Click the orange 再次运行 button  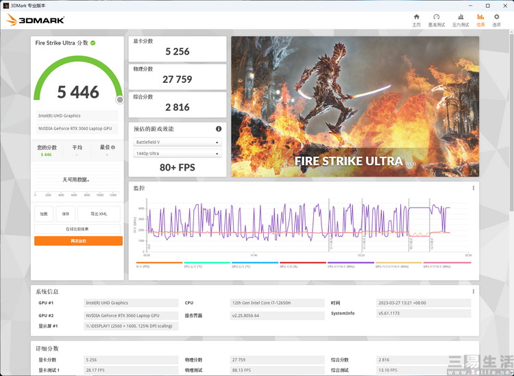[78, 240]
